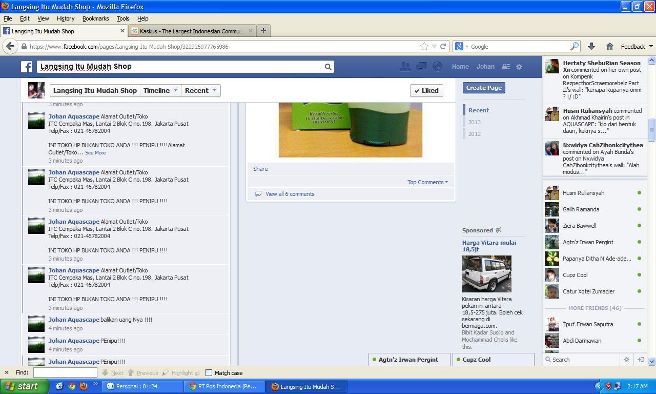The height and width of the screenshot is (394, 656).
Task: Open View all 6 comments
Action: [x=290, y=194]
